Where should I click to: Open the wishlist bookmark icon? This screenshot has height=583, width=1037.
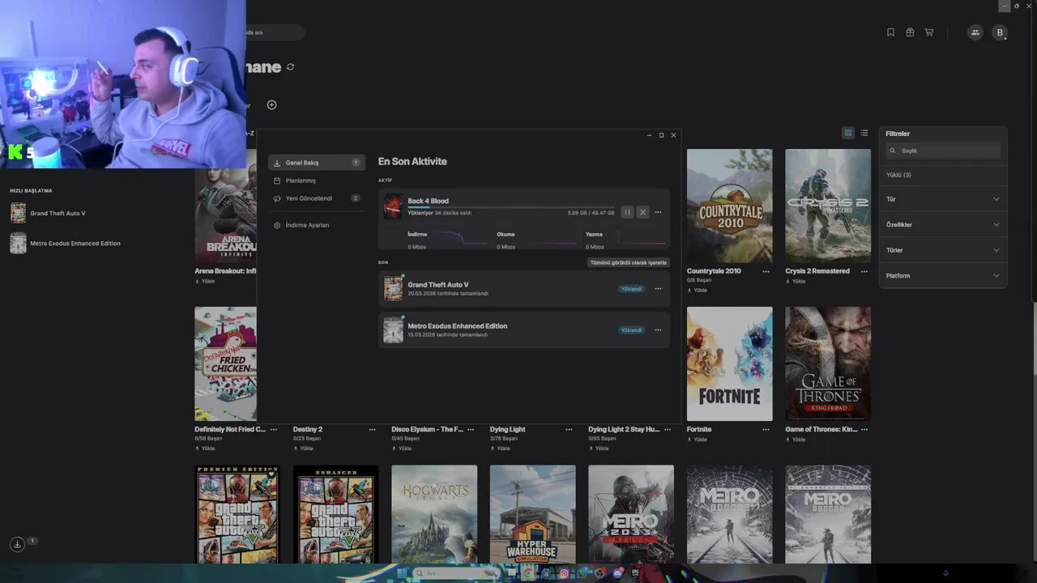[x=890, y=32]
